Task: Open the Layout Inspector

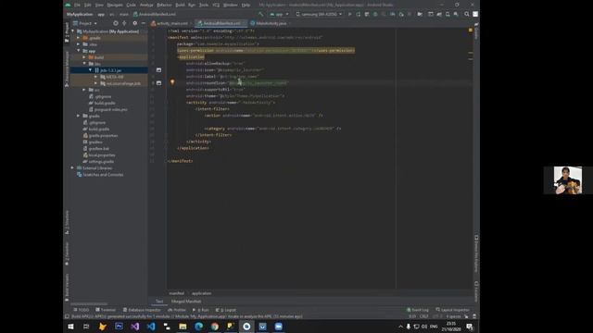Action: (x=453, y=310)
